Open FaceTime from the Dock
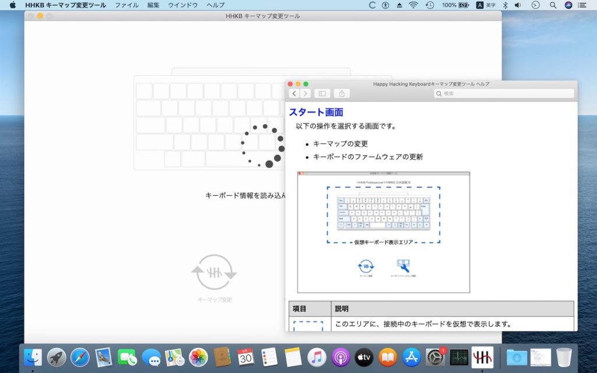597x373 pixels. click(x=127, y=357)
